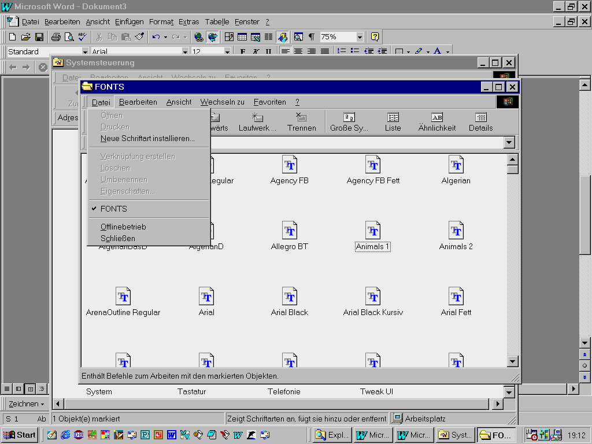Select Offlinebetrieb in the Datei menu
This screenshot has width=592, height=444.
tap(123, 227)
